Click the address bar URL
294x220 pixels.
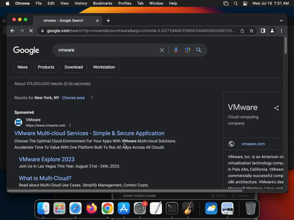(141, 31)
